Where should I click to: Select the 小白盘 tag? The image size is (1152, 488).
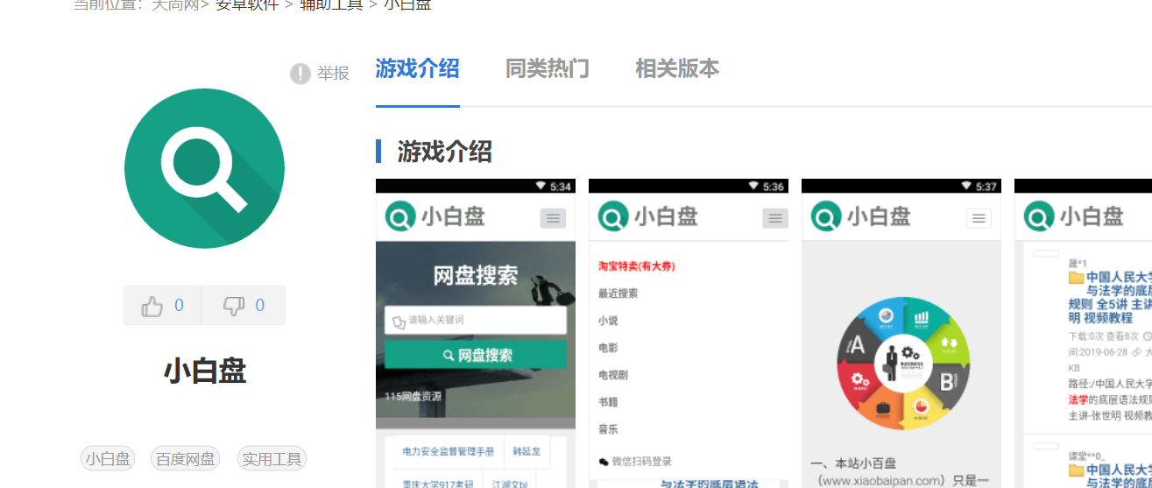click(108, 459)
